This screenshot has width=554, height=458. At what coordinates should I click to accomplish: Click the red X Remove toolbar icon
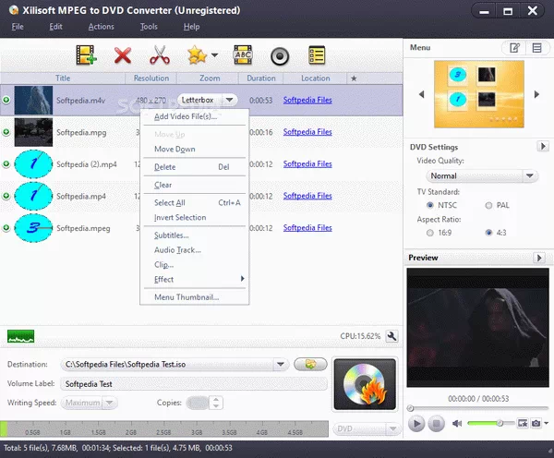[123, 54]
